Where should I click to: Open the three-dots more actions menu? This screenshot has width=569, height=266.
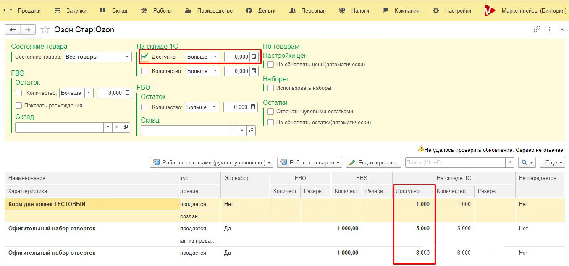coord(549,29)
